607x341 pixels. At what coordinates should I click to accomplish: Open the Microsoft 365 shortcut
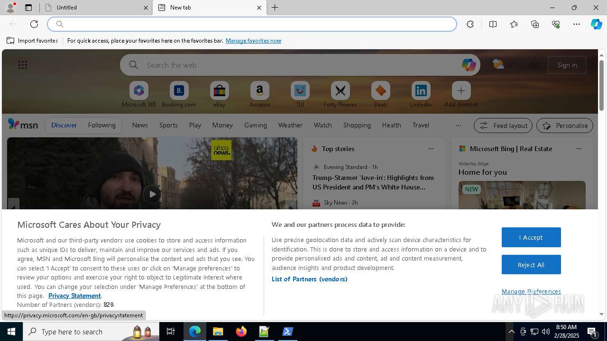(139, 95)
